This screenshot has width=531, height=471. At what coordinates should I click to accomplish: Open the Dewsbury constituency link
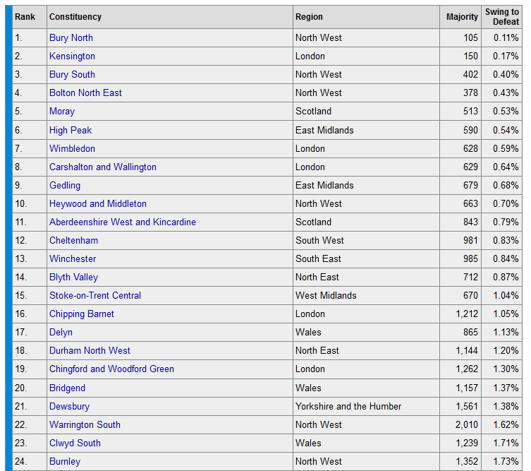69,406
